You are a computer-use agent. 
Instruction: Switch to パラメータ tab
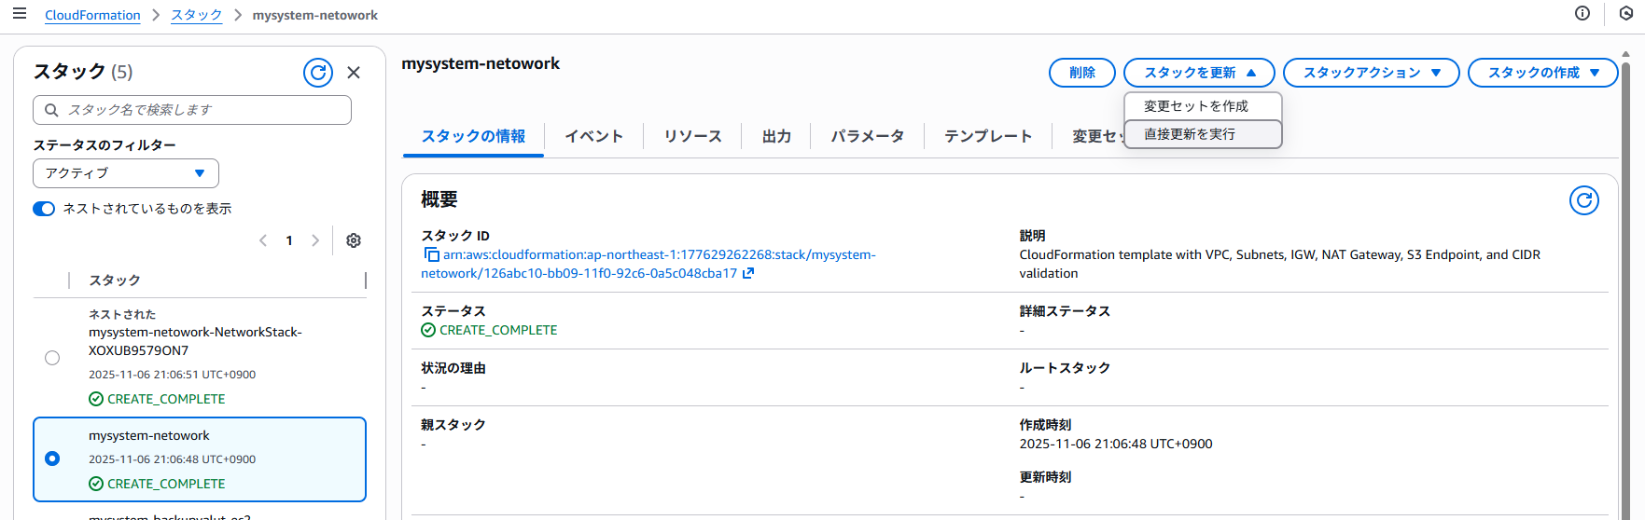(x=868, y=136)
